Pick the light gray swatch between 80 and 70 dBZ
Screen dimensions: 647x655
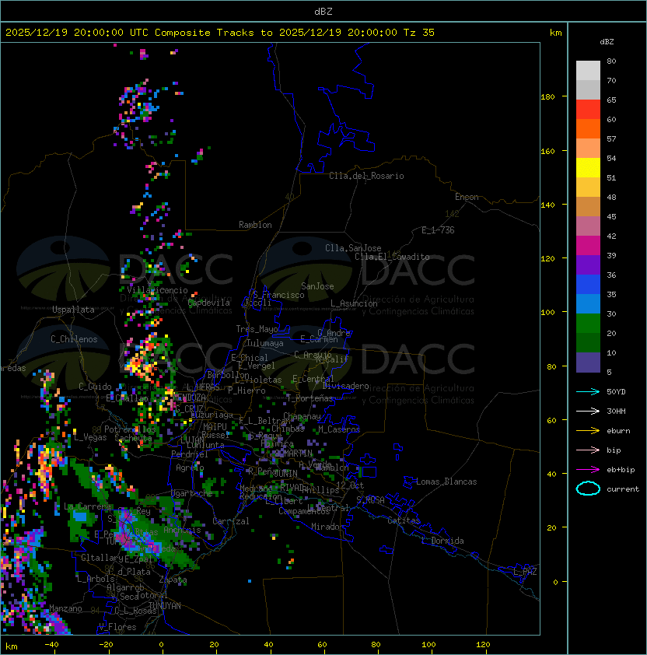coord(588,70)
